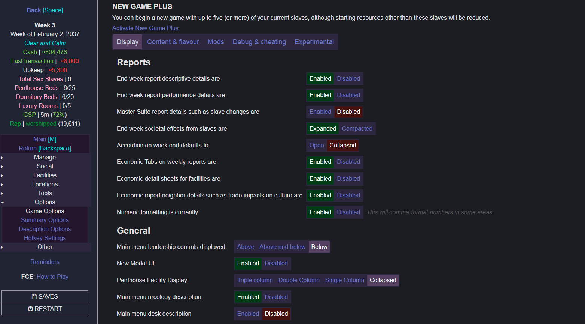The height and width of the screenshot is (324, 585).
Task: Open Hotkey Settings in sidebar
Action: point(45,238)
